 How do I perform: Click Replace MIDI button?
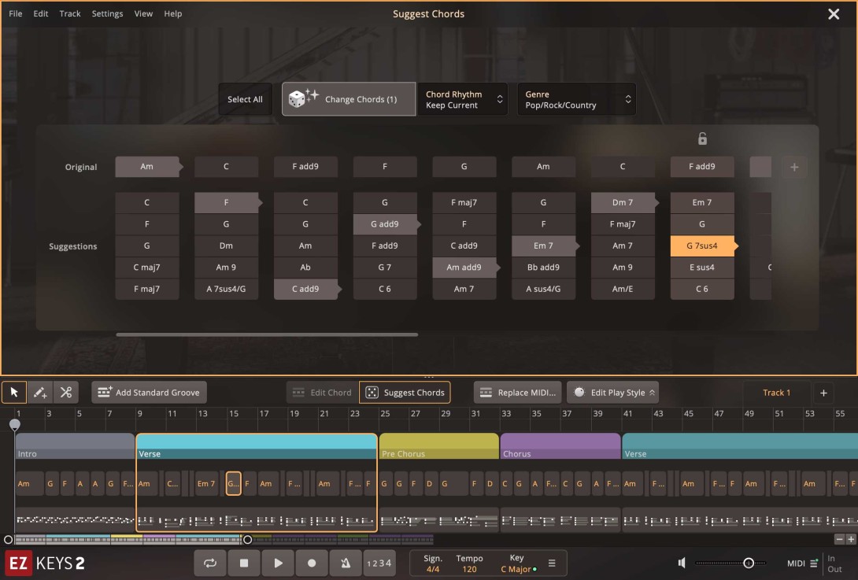[x=516, y=392]
